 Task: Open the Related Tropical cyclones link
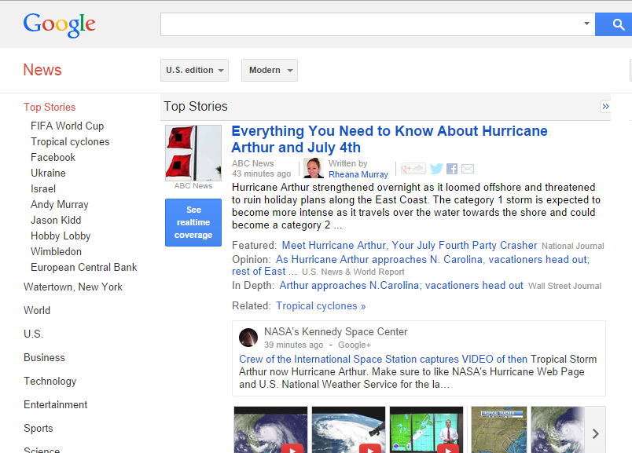pos(320,305)
